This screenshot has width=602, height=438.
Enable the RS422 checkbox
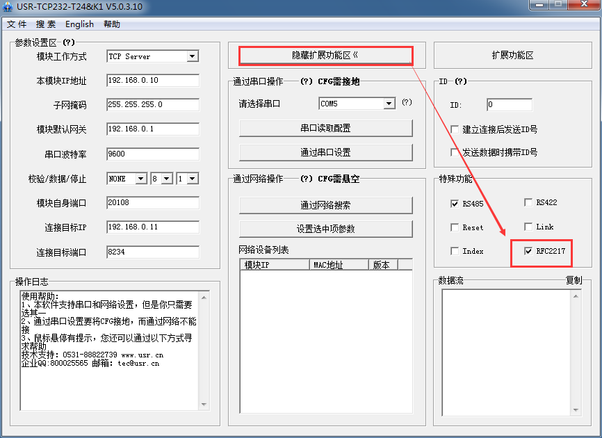click(x=528, y=203)
